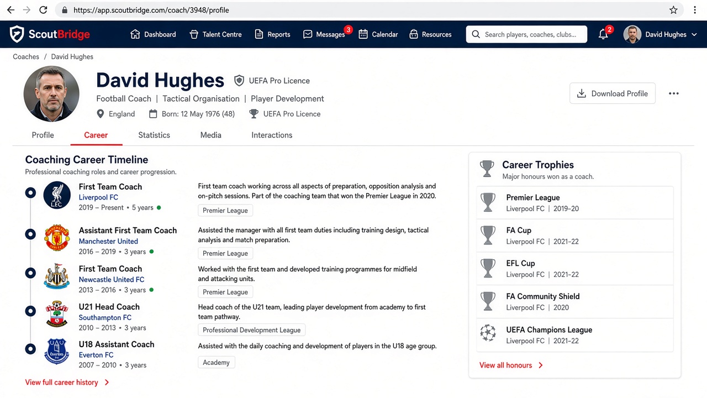Click the Professional Development League tag
This screenshot has width=707, height=398.
[x=252, y=330]
